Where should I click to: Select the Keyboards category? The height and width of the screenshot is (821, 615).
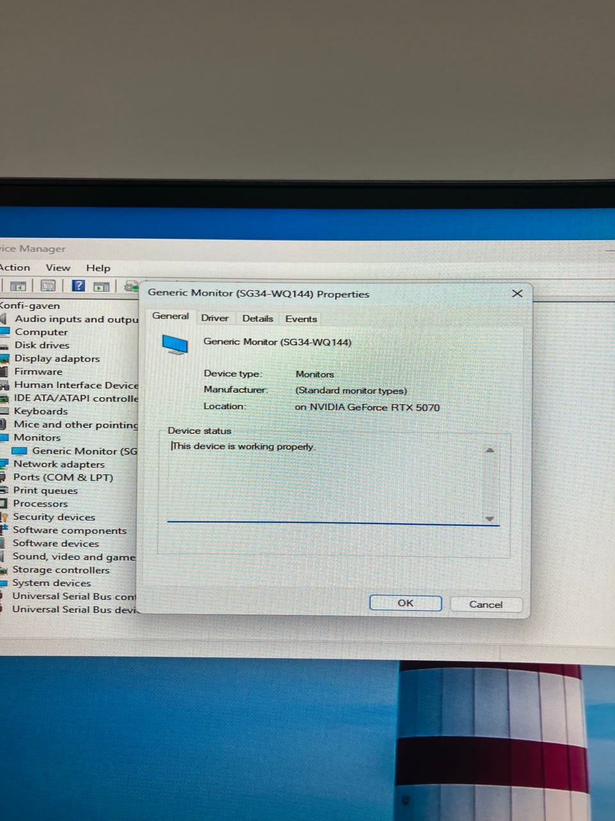[x=40, y=411]
